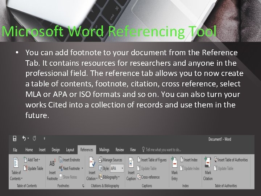Expand the Next Footnote dropdown arrow

(x=82, y=168)
